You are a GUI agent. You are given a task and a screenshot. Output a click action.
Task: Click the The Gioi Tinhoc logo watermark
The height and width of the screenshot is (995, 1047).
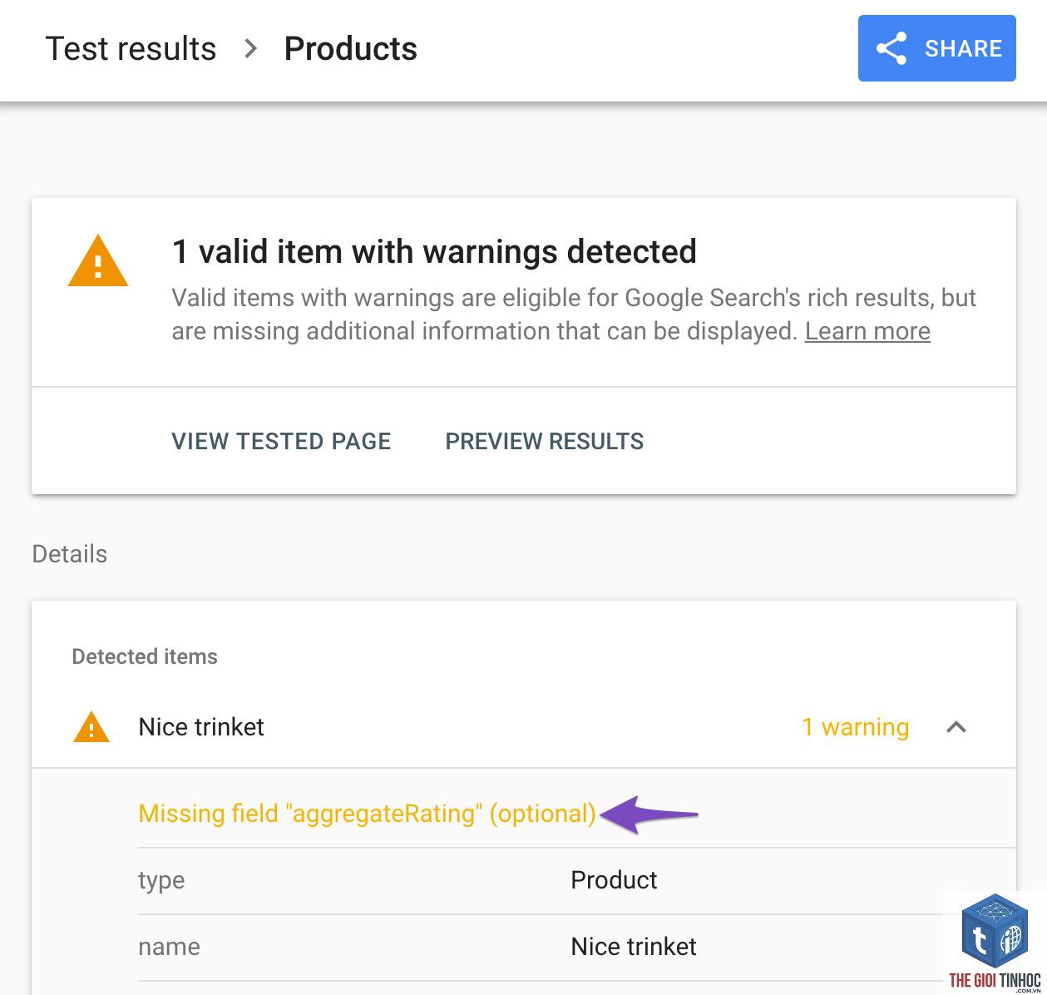995,943
